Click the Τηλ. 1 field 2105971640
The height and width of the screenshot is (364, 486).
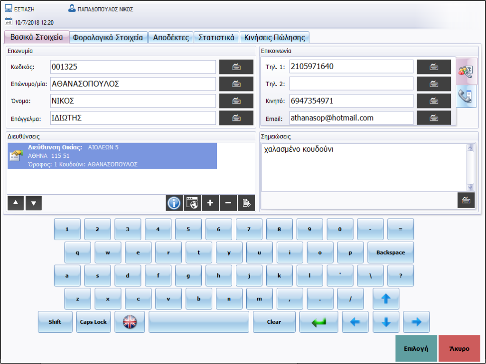pos(351,66)
